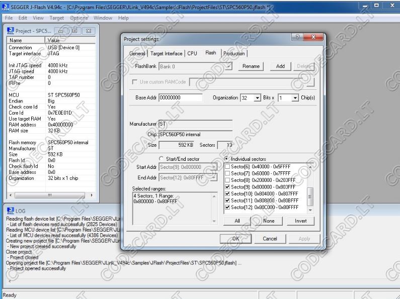400x299 pixels.
Task: Select the RAM address 0x40000000 row
Action: click(51, 125)
